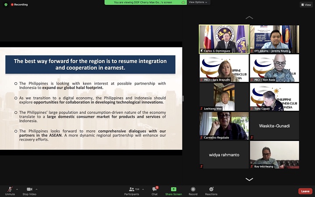Click the red Leave button

click(305, 191)
